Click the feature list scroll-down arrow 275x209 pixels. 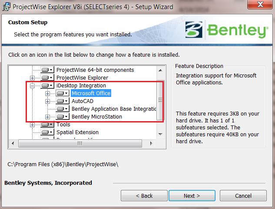(160, 134)
